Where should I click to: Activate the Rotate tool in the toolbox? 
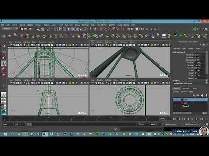3,69
